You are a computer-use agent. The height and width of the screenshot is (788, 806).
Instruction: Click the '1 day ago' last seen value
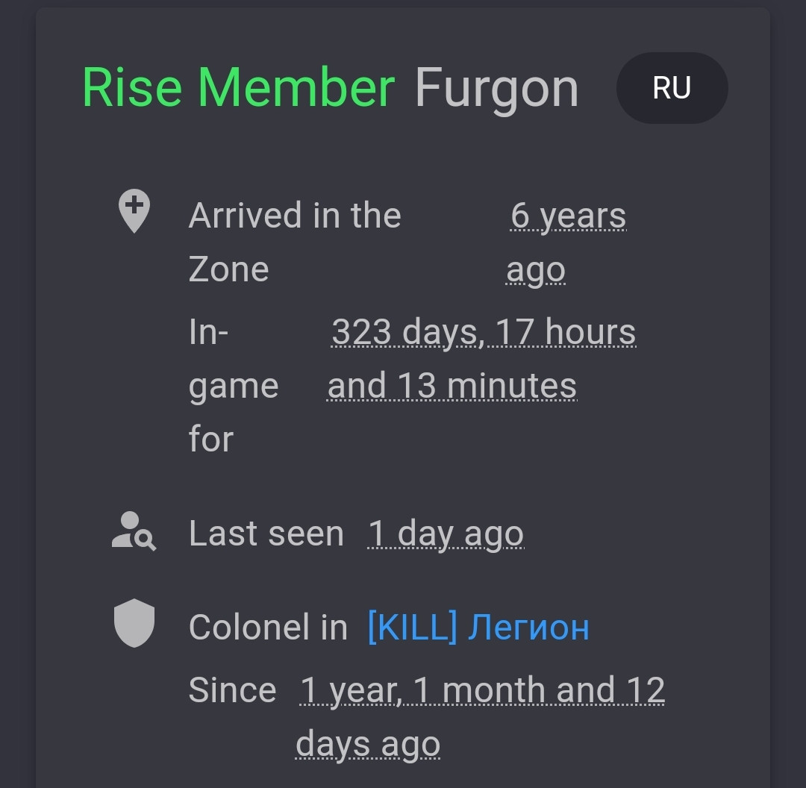[x=446, y=534]
